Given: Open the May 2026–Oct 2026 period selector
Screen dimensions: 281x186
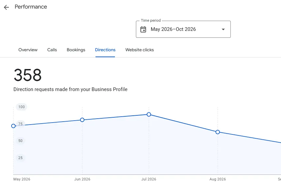Looking at the screenshot, I should 183,29.
